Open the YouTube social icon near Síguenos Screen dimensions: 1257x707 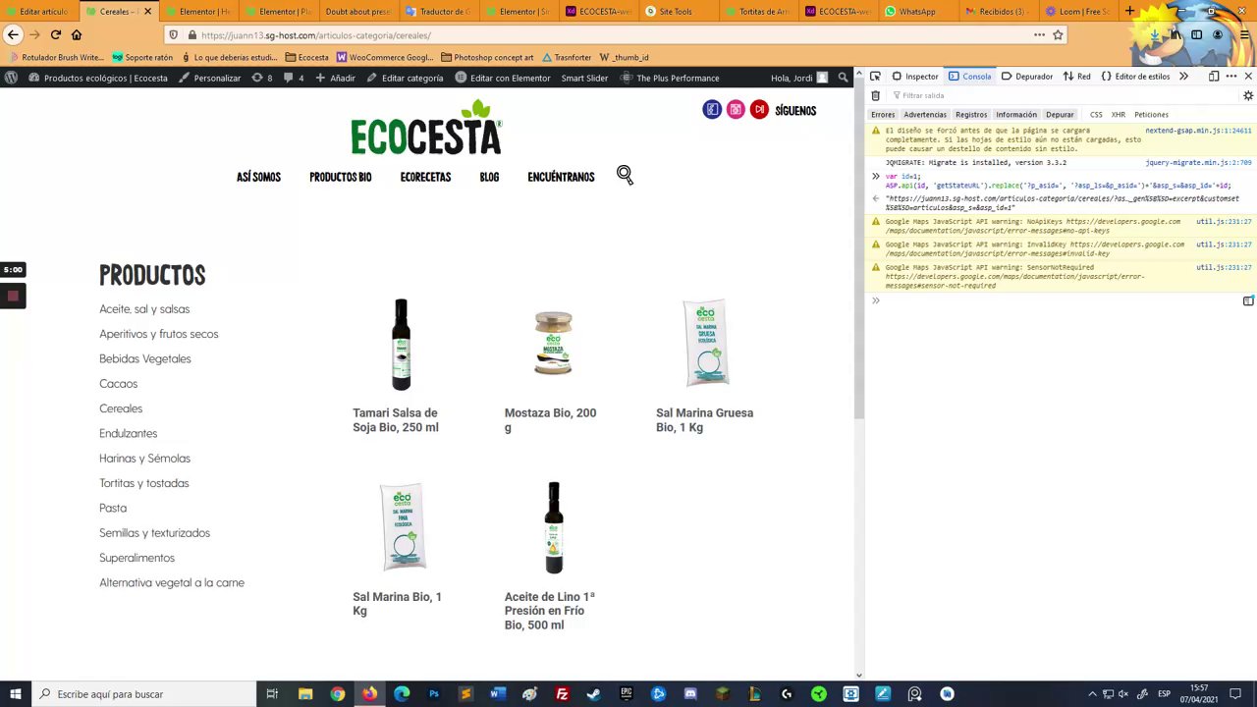tap(759, 110)
